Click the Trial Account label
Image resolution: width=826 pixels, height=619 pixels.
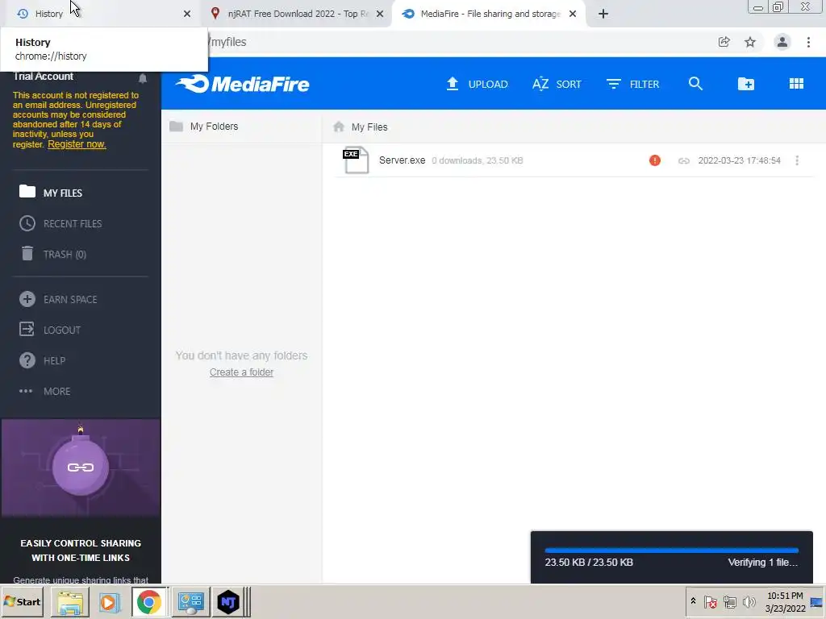point(44,77)
